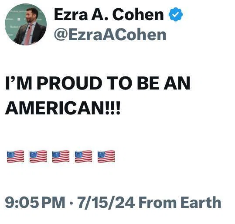Click the @ symbol in the handle
The width and height of the screenshot is (235, 224).
[x=61, y=35]
